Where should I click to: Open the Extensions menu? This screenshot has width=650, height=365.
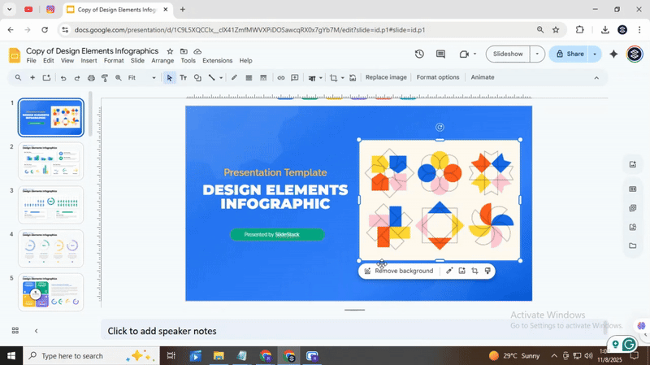tap(217, 61)
